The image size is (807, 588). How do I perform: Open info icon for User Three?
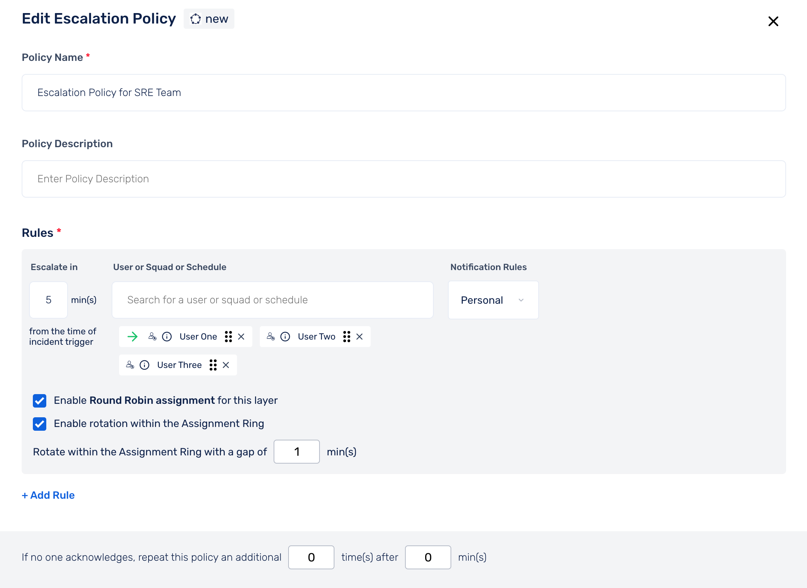pos(144,365)
